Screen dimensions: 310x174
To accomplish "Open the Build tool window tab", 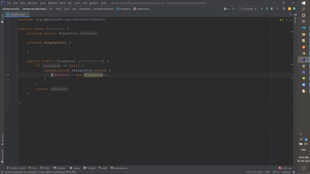I will pyautogui.click(x=103, y=168).
